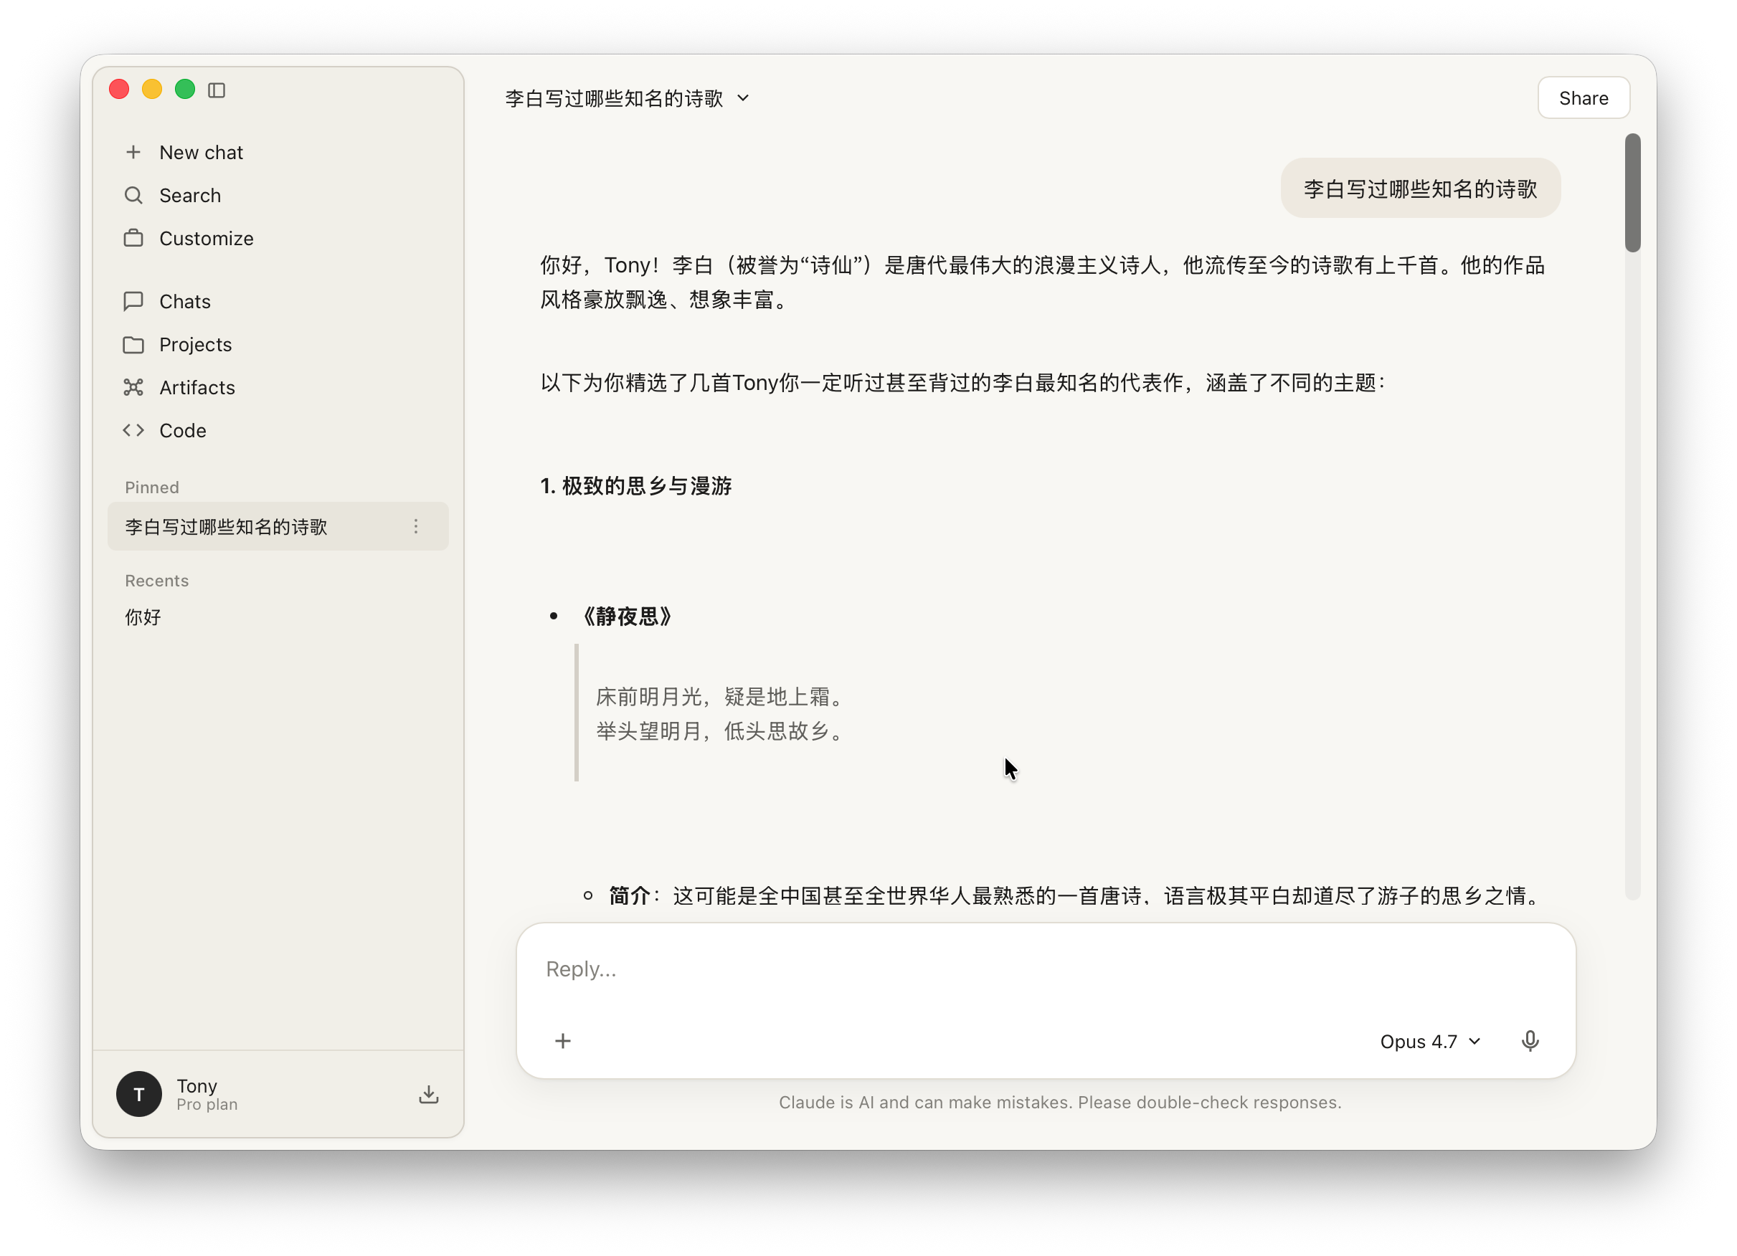Expand the chat title dropdown chevron
This screenshot has height=1256, width=1737.
(x=743, y=99)
